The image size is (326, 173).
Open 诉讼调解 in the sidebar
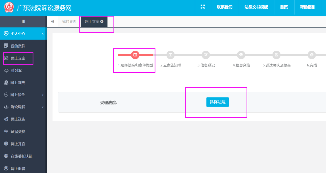point(18,107)
